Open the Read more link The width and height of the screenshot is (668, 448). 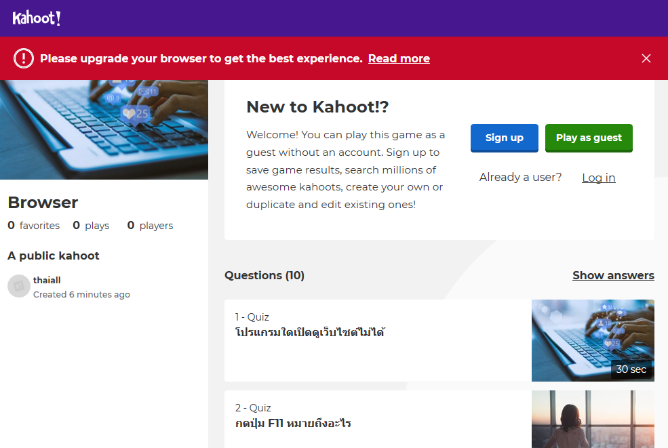tap(399, 59)
